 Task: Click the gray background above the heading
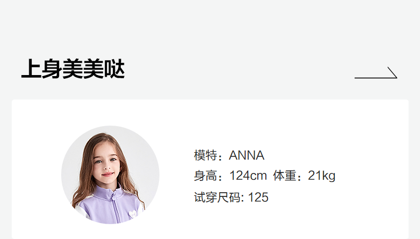click(x=210, y=24)
